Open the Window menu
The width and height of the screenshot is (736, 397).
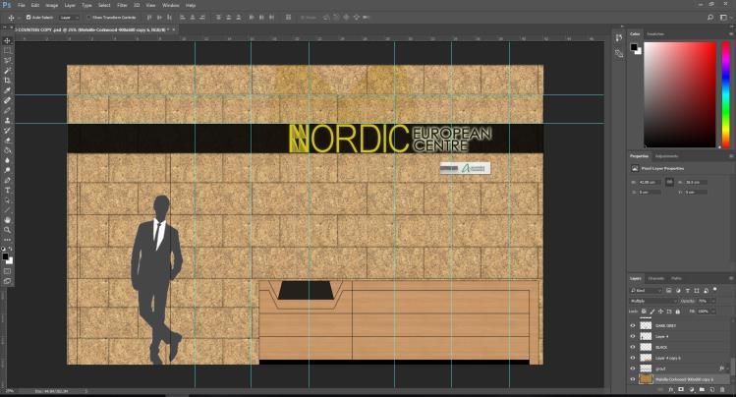[x=170, y=5]
